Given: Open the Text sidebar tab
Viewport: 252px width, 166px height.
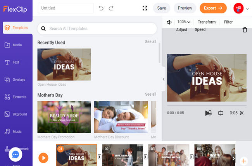Looking at the screenshot, I should tap(16, 62).
